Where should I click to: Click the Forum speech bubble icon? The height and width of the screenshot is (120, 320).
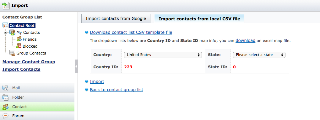tap(6, 116)
